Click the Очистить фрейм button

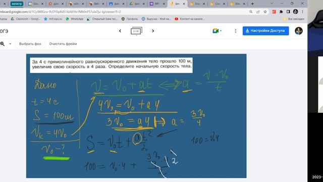pos(63,44)
